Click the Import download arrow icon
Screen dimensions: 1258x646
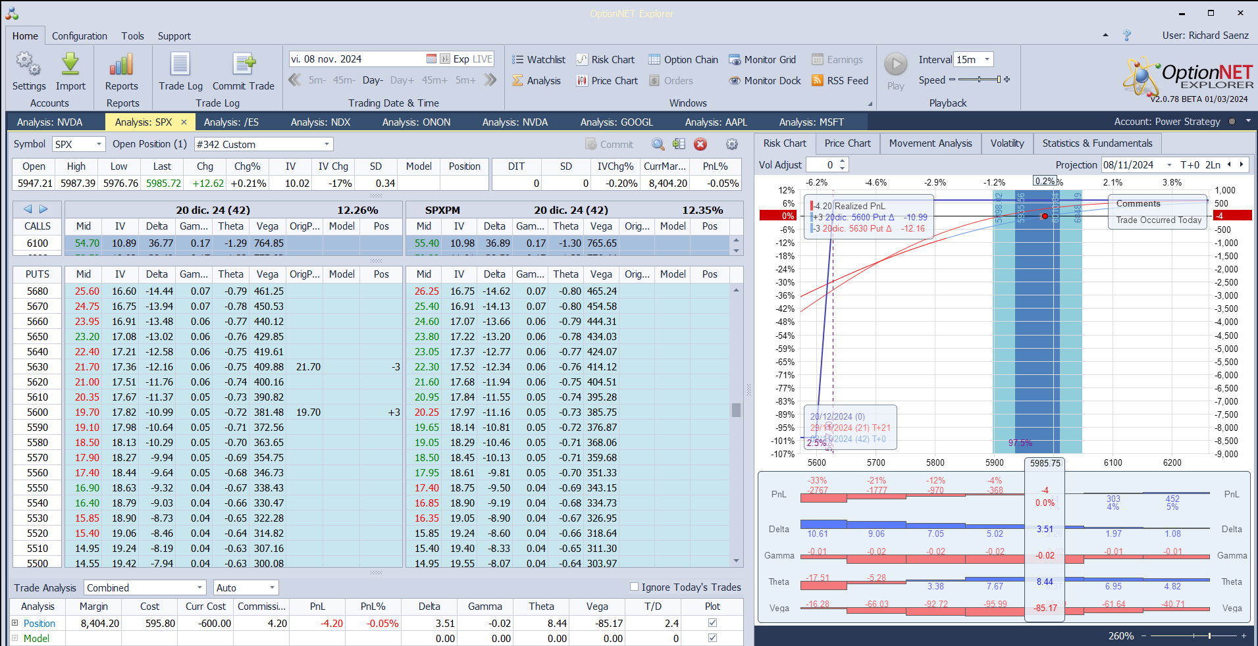click(x=70, y=64)
